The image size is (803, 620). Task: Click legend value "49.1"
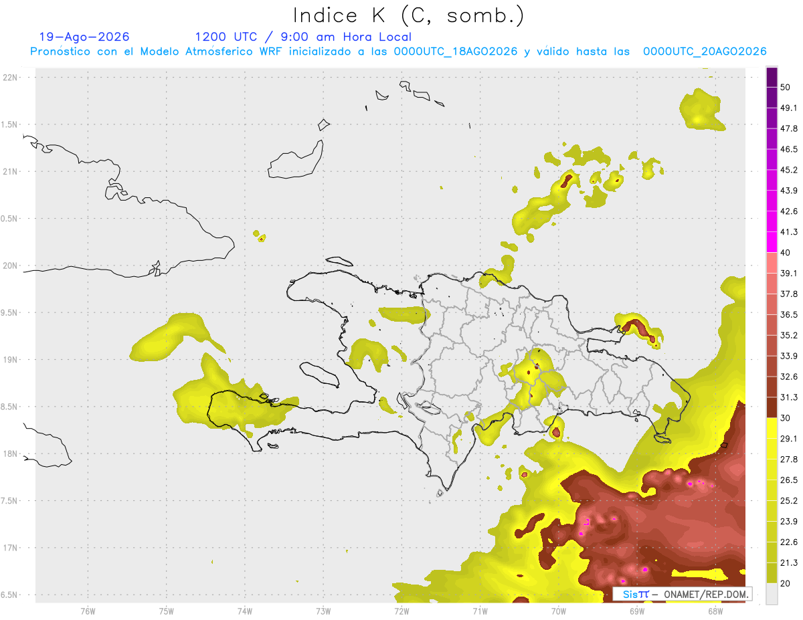click(788, 108)
